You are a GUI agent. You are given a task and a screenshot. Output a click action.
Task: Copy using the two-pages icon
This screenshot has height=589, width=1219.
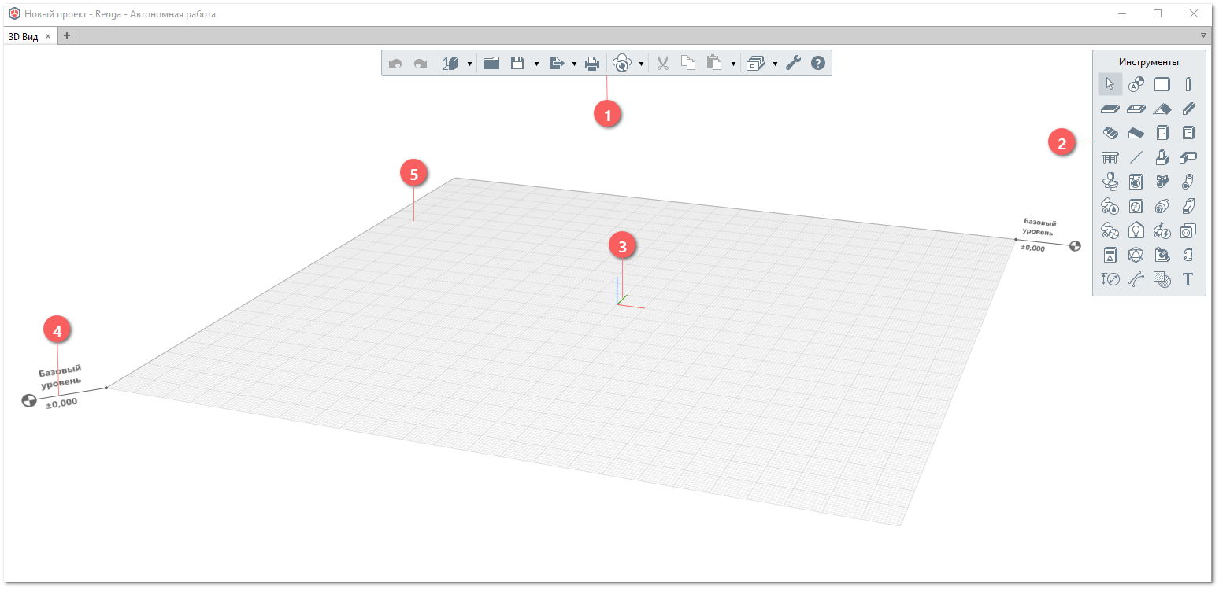coord(688,64)
